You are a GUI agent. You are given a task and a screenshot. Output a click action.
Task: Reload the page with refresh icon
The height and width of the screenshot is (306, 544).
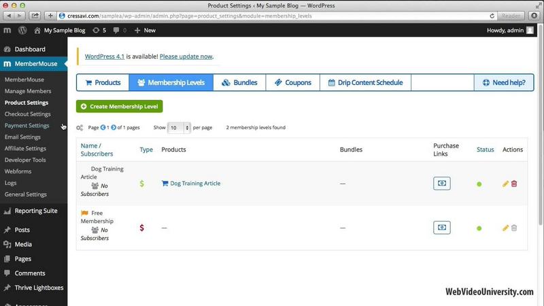pos(492,16)
